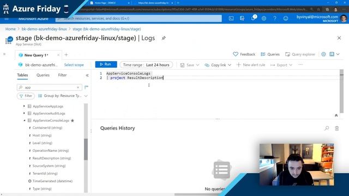Switch to the Tables tab

[x=22, y=75]
